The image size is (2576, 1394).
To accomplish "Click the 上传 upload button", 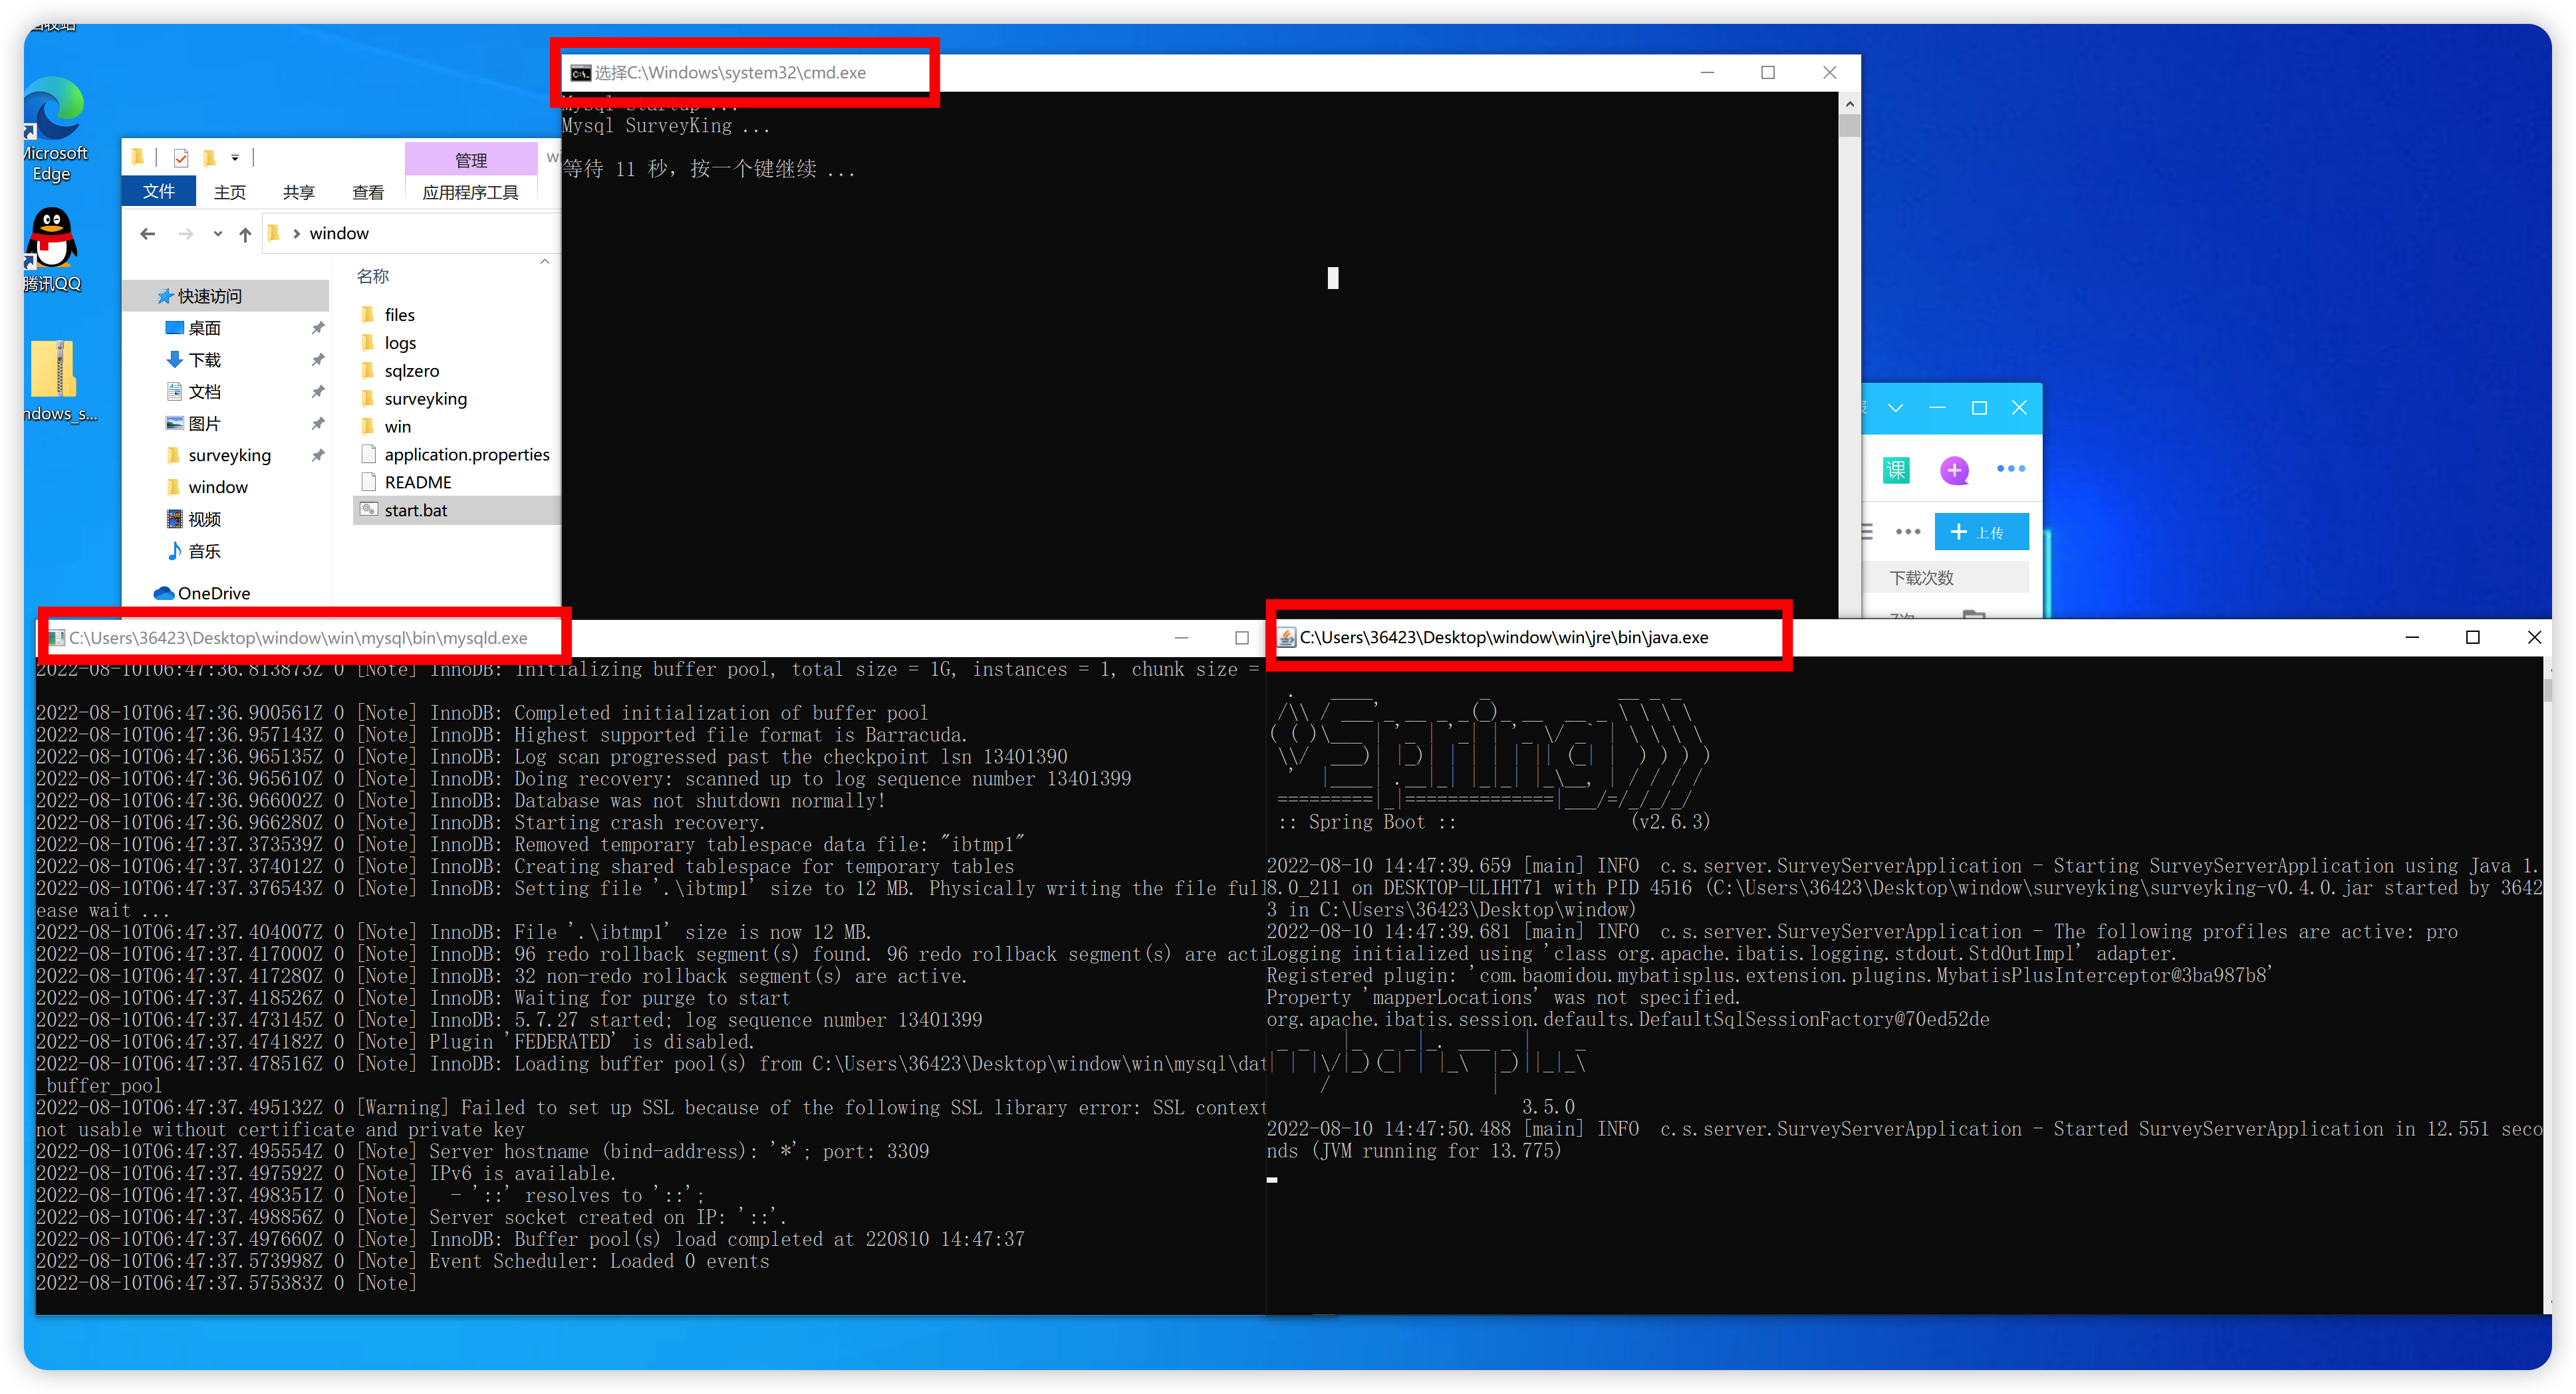I will point(1981,532).
